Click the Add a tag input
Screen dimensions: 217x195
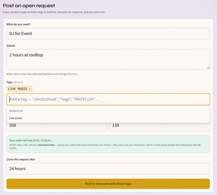point(108,99)
